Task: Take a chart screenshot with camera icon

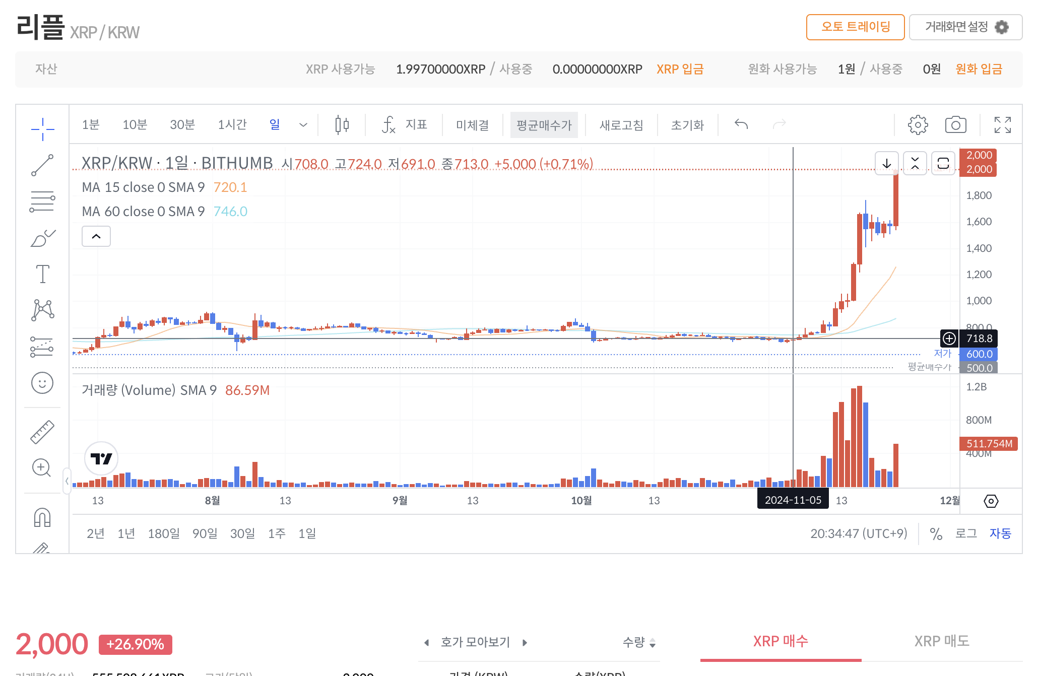Action: pos(956,125)
